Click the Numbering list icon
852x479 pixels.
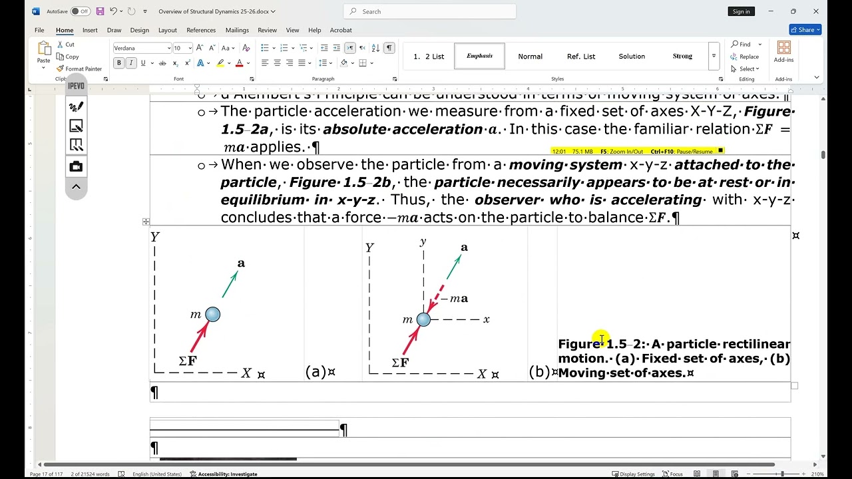pos(283,48)
